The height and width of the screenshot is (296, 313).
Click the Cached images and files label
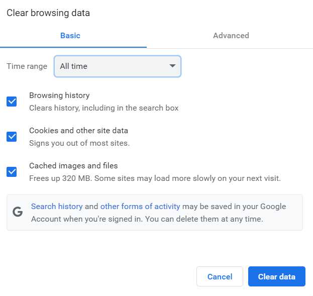click(73, 165)
